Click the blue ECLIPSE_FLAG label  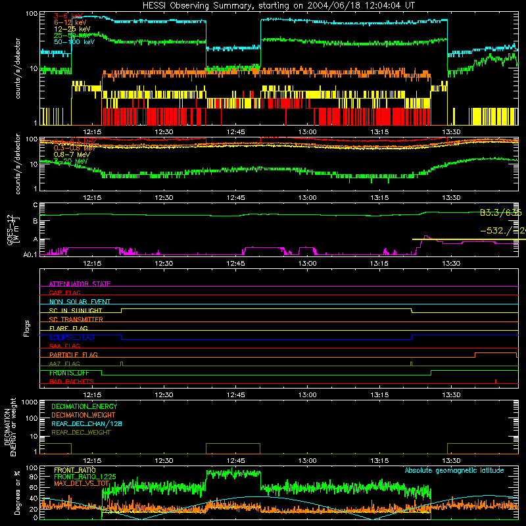pos(72,337)
